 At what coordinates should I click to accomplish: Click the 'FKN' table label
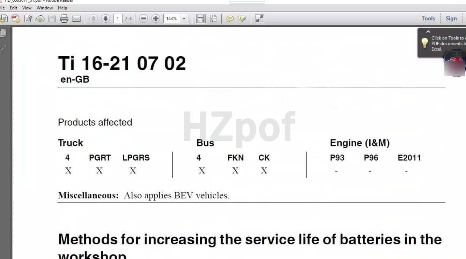pyautogui.click(x=236, y=158)
